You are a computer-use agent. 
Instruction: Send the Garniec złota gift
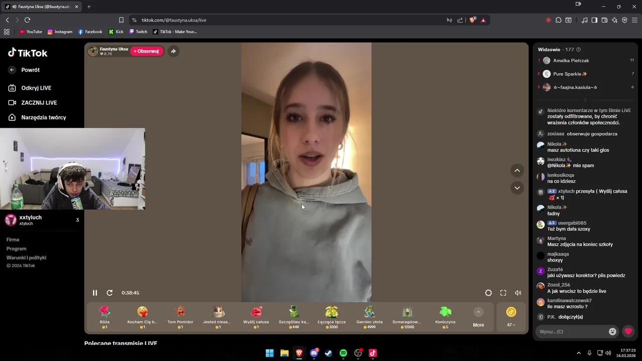point(370,317)
